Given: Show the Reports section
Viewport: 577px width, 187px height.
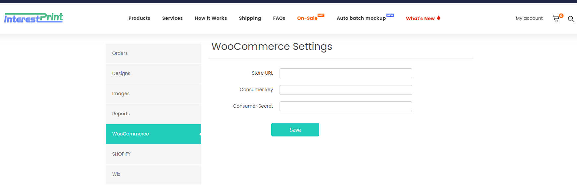Looking at the screenshot, I should 121,114.
